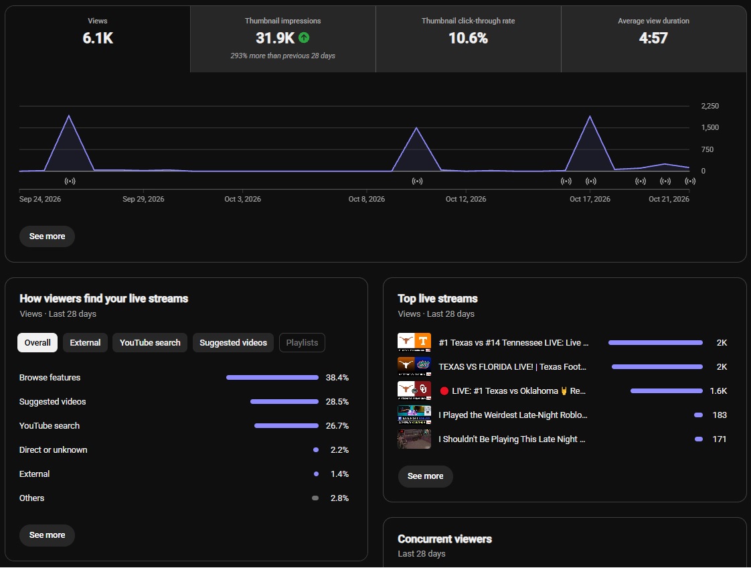This screenshot has height=568, width=751.
Task: Click the 31.9K impressions value
Action: pos(275,38)
